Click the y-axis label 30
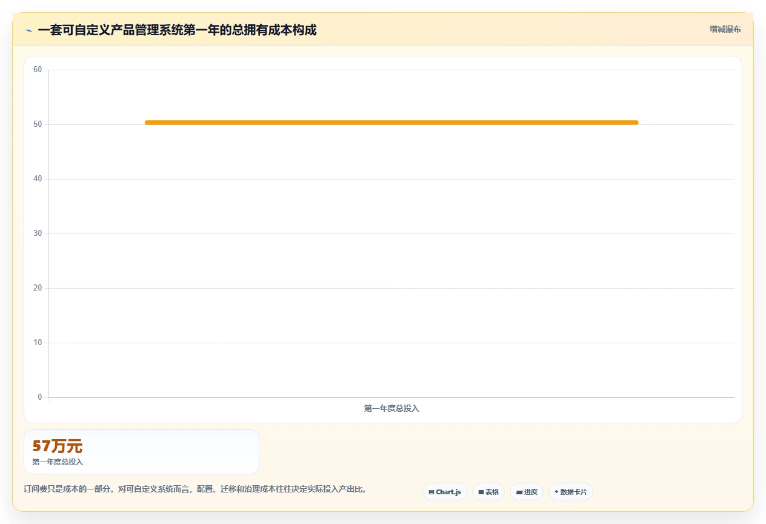Viewport: 766px width, 524px height. click(38, 233)
